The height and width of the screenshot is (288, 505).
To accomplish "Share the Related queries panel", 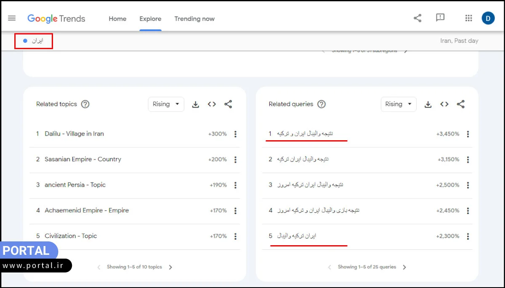I will [x=461, y=104].
